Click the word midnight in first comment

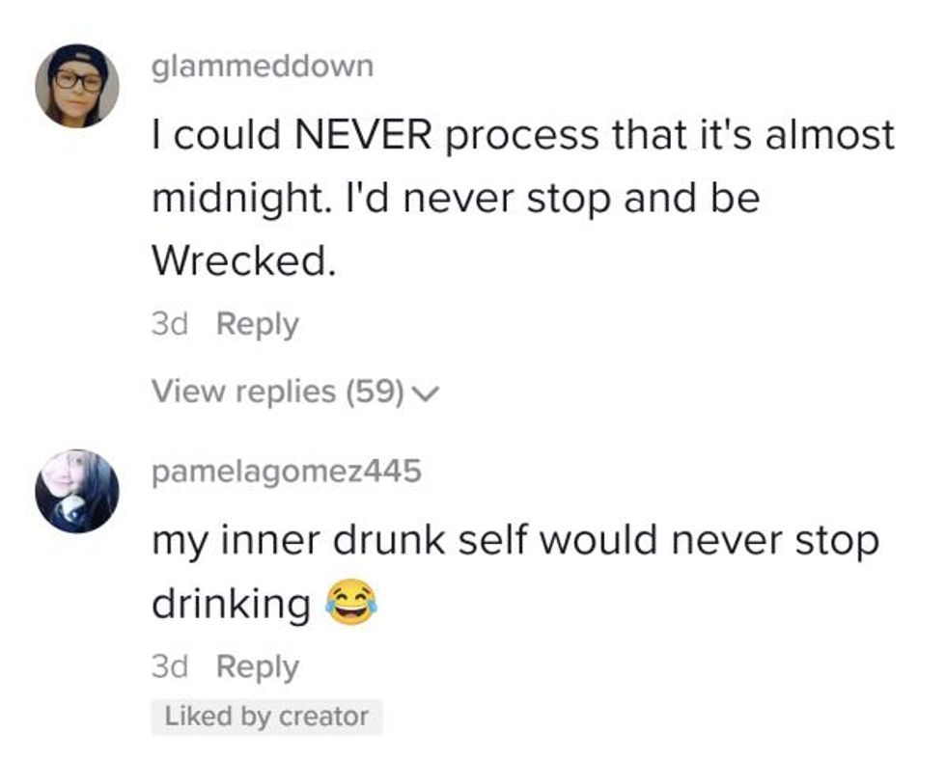tap(241, 198)
